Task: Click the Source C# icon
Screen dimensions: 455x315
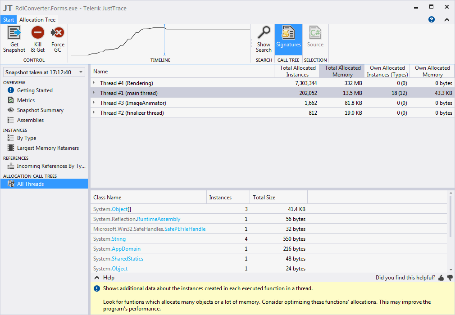Action: 315,32
